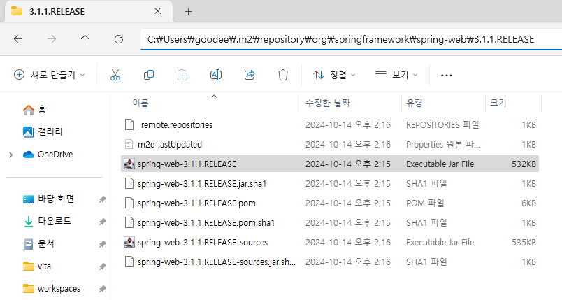Click the address bar path field

[351, 39]
